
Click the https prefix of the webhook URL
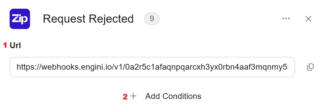[x=25, y=67]
